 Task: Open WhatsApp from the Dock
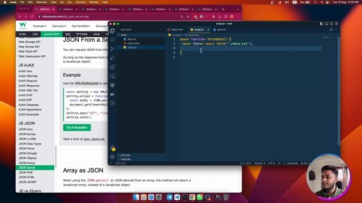click(x=200, y=197)
